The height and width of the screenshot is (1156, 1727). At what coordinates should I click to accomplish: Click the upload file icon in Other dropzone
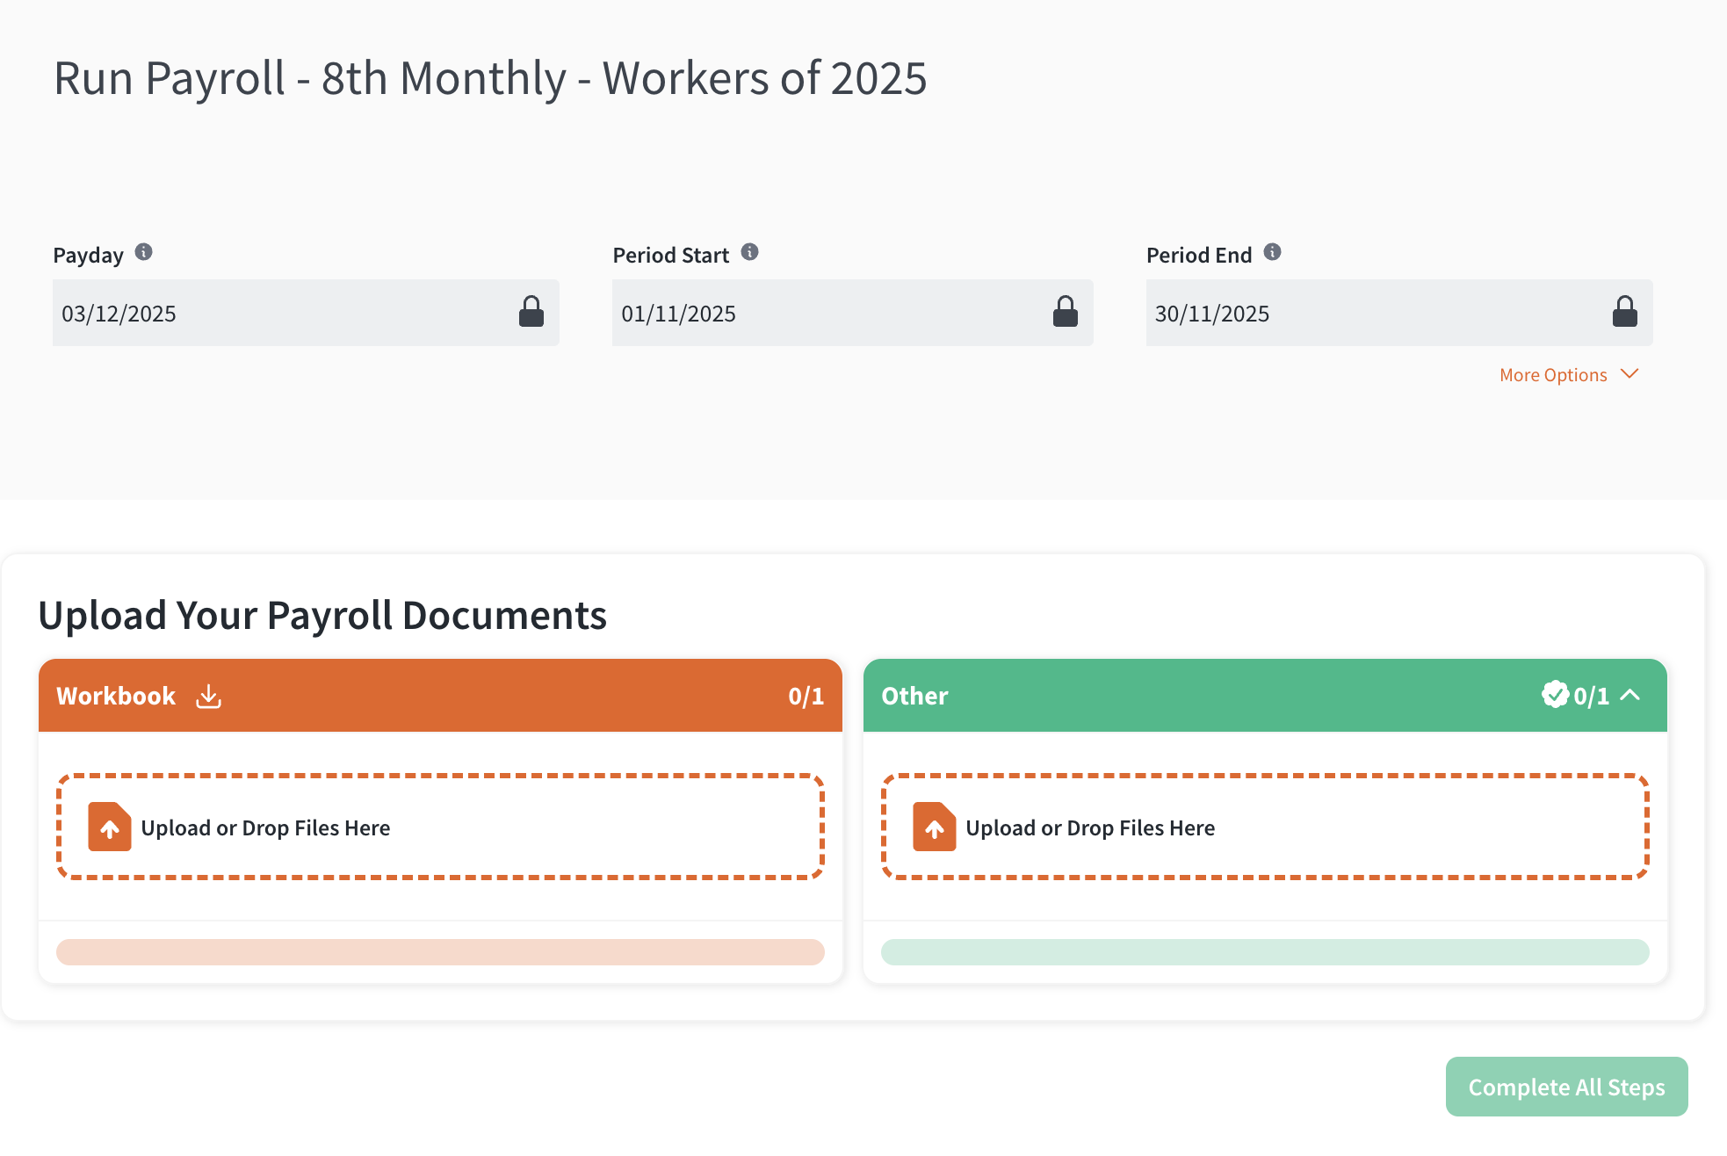pyautogui.click(x=935, y=827)
